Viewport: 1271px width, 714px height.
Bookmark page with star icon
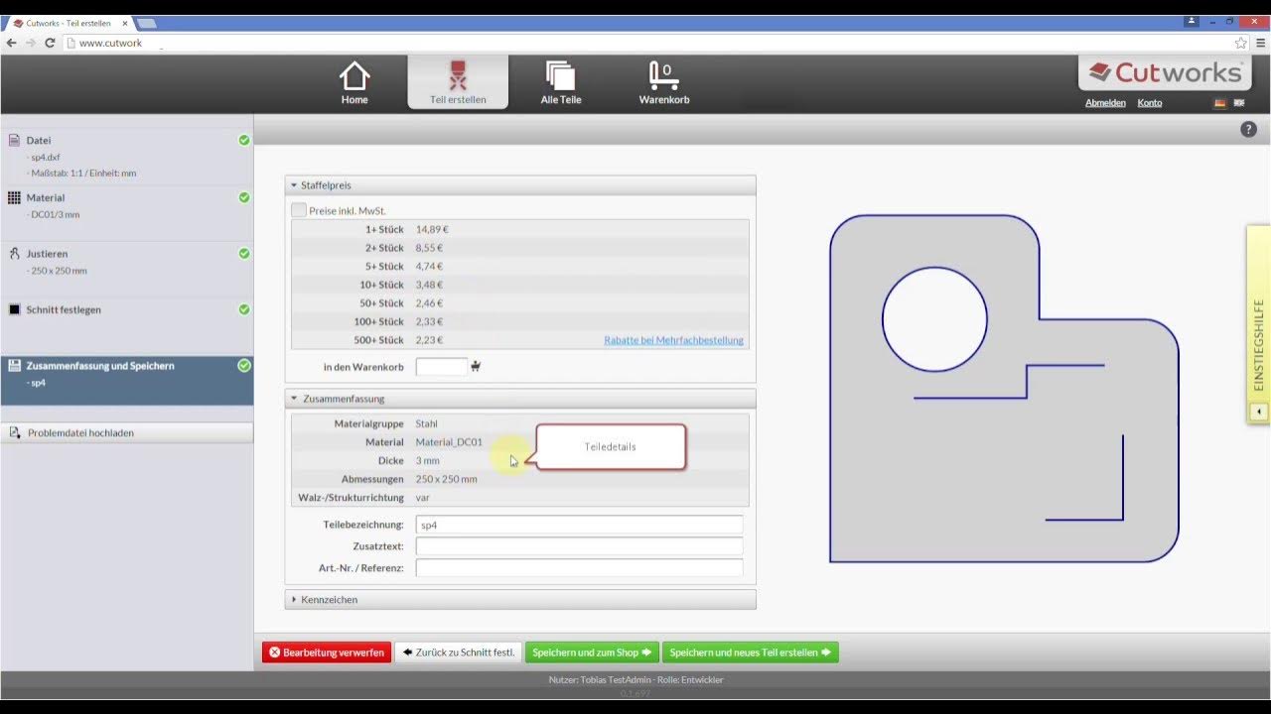click(1240, 43)
